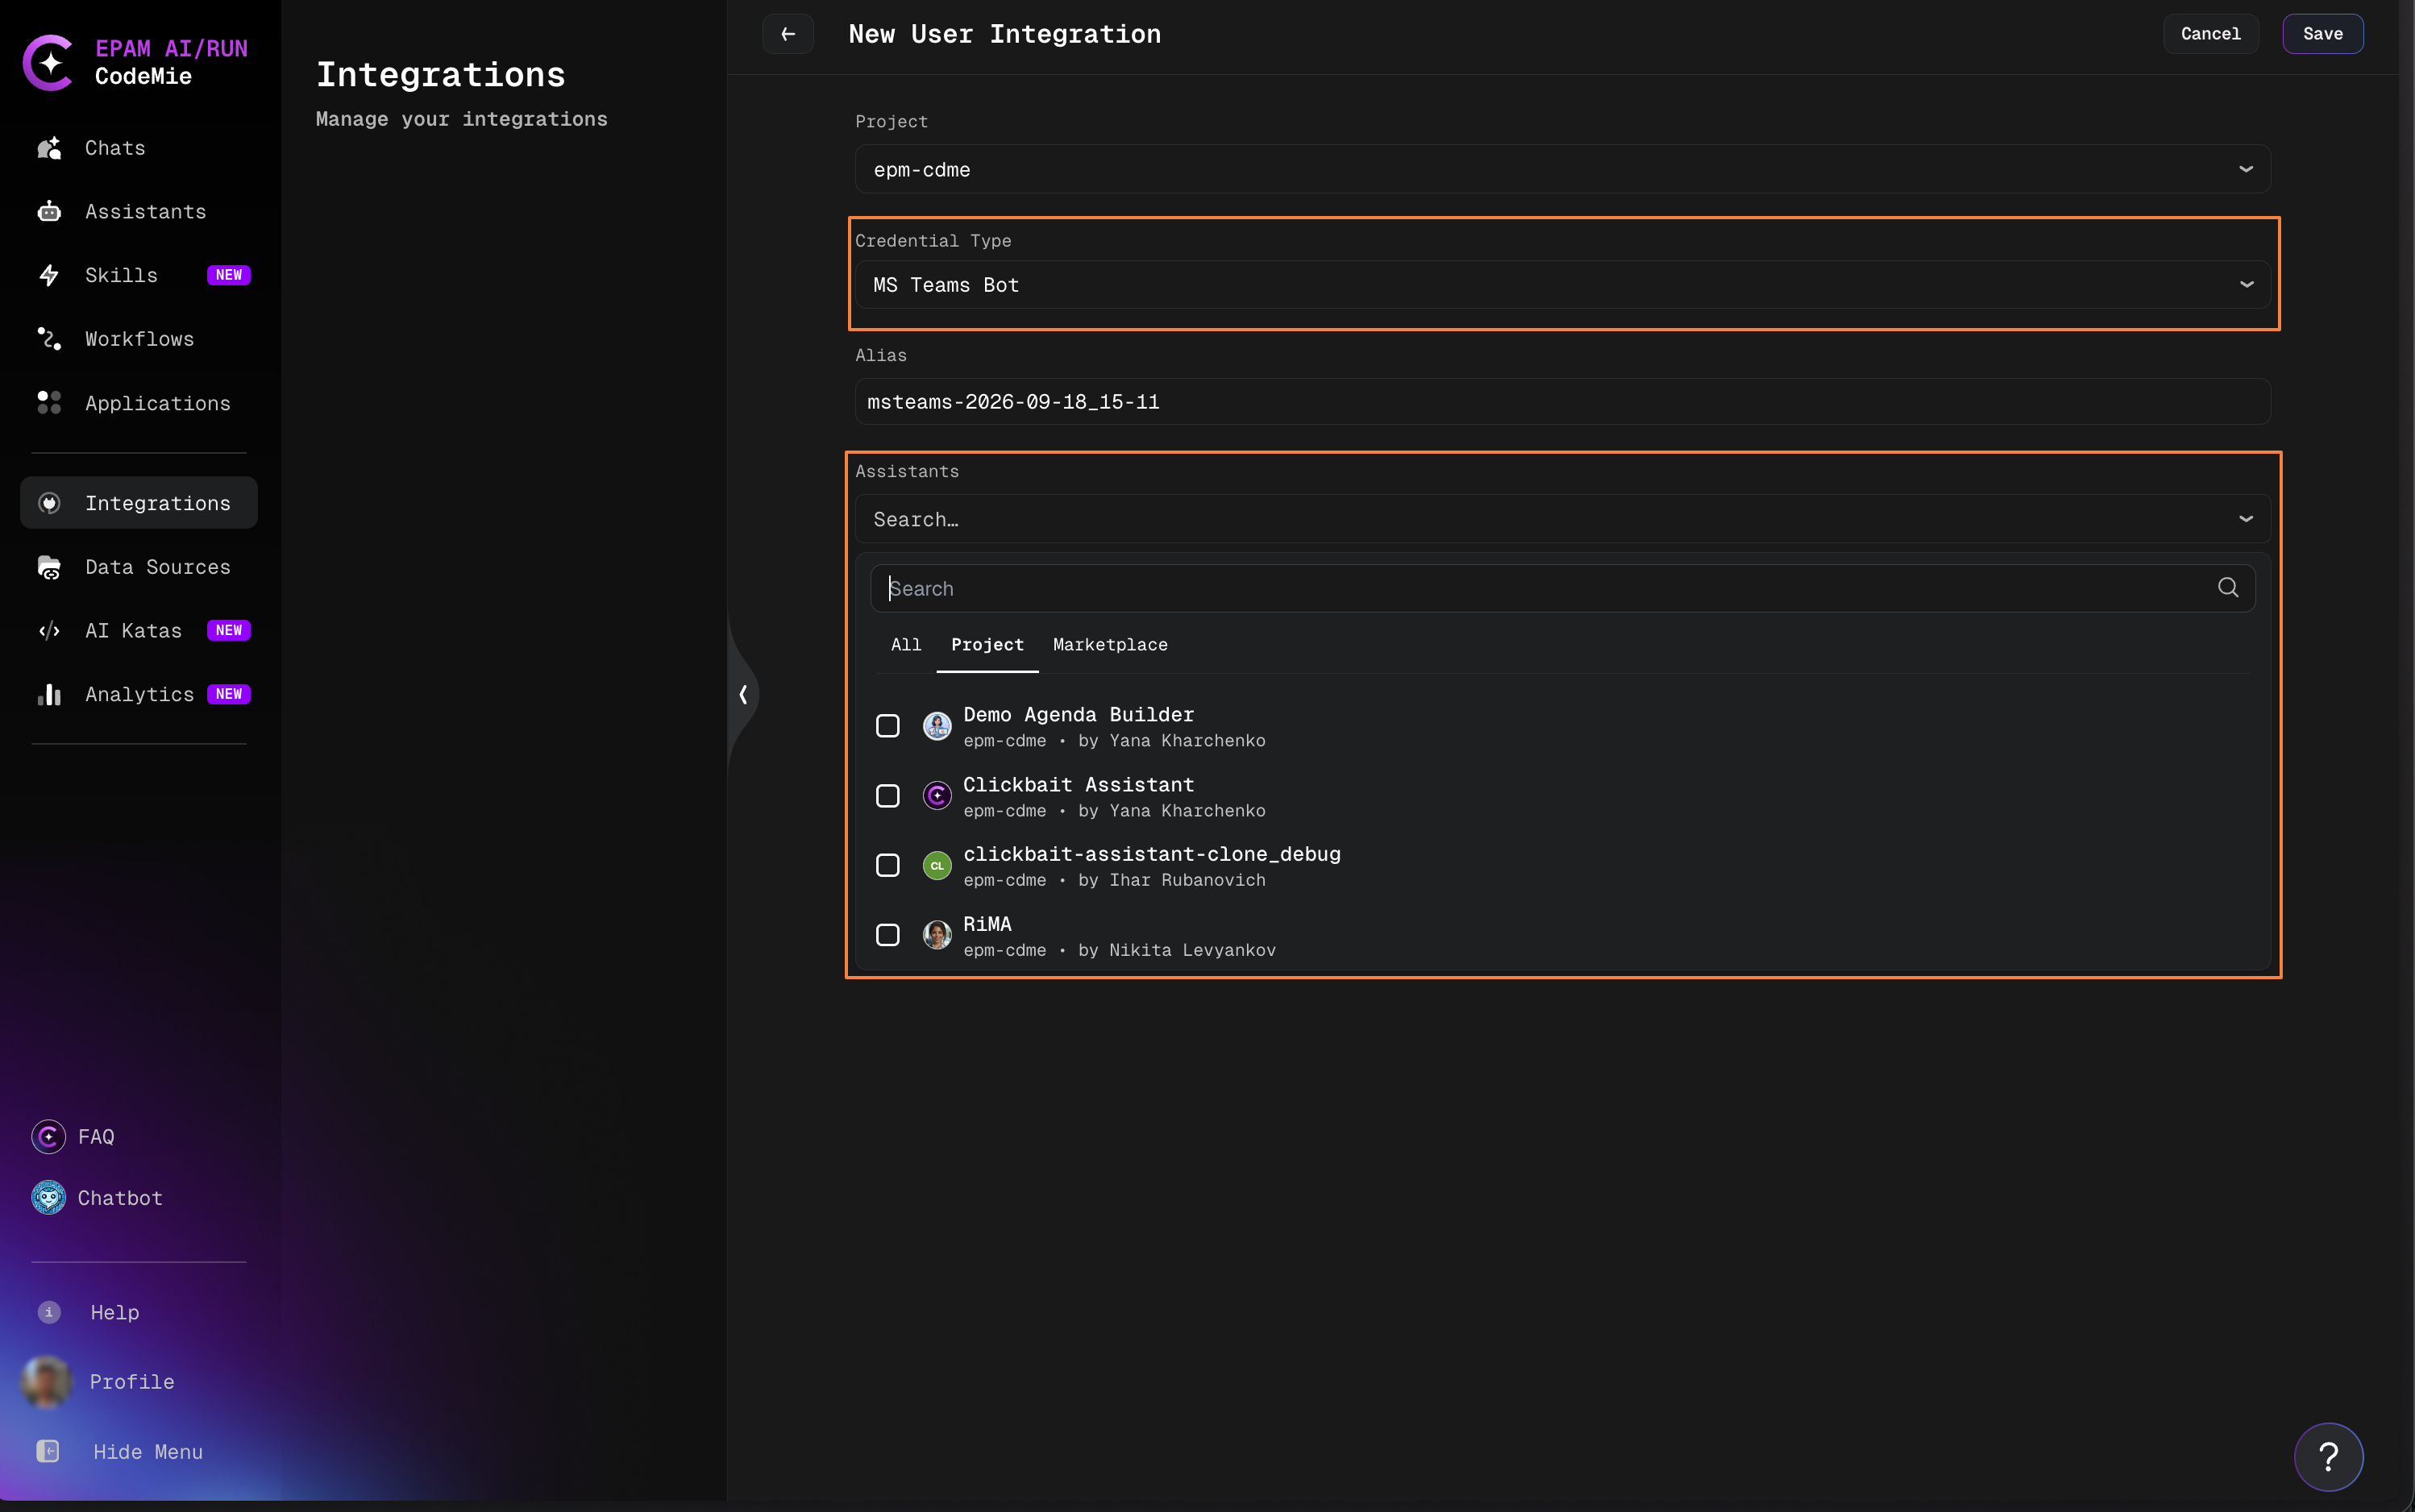Screen dimensions: 2415x1512
Task: Click the Help info icon
Action: (49, 1312)
